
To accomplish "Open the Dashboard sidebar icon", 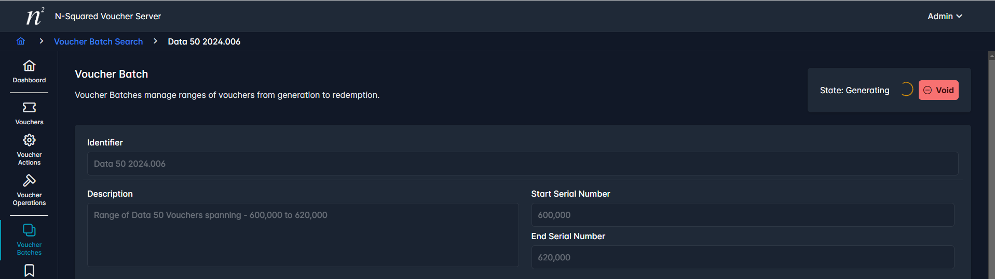I will coord(29,66).
